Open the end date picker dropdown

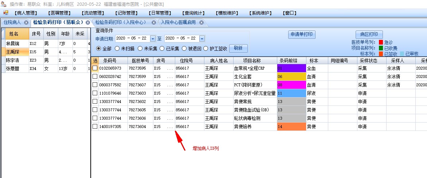click(x=202, y=39)
